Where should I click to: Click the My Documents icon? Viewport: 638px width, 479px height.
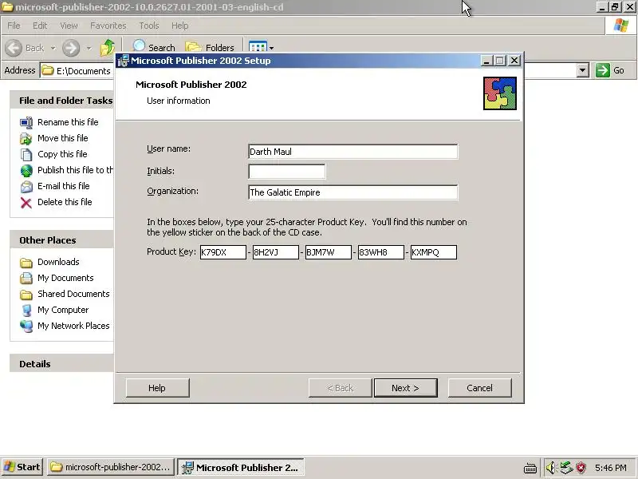click(x=26, y=278)
